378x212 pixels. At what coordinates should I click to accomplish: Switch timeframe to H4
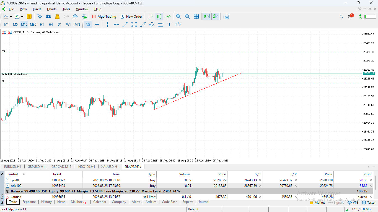pyautogui.click(x=51, y=24)
